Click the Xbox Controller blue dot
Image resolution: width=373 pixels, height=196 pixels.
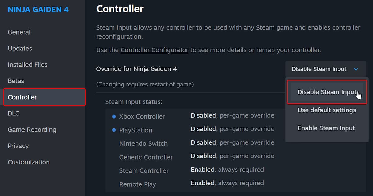point(114,117)
